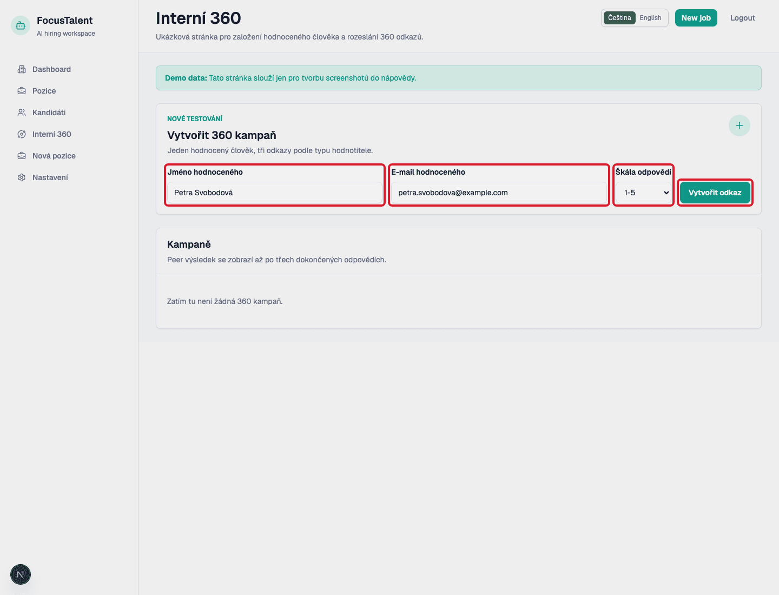Screen dimensions: 779x595
Task: Focus the E-mail hodnoceného input field
Action: (499, 193)
